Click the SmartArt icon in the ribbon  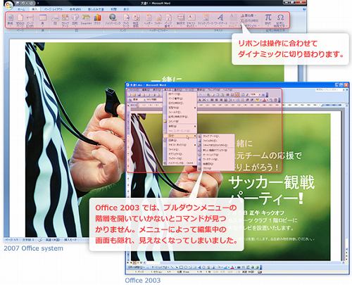tap(86, 20)
